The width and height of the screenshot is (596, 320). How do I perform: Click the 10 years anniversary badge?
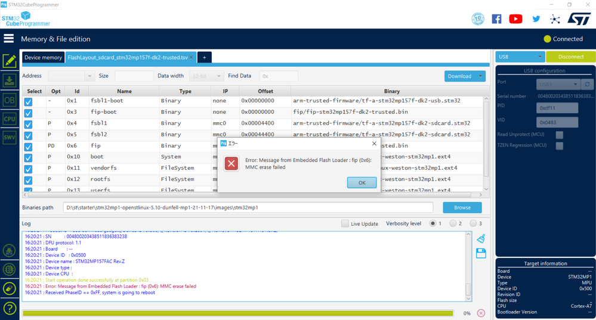(478, 18)
